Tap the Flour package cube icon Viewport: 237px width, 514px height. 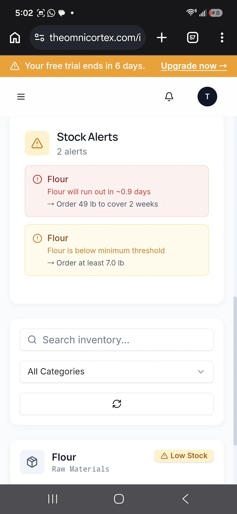tap(32, 462)
